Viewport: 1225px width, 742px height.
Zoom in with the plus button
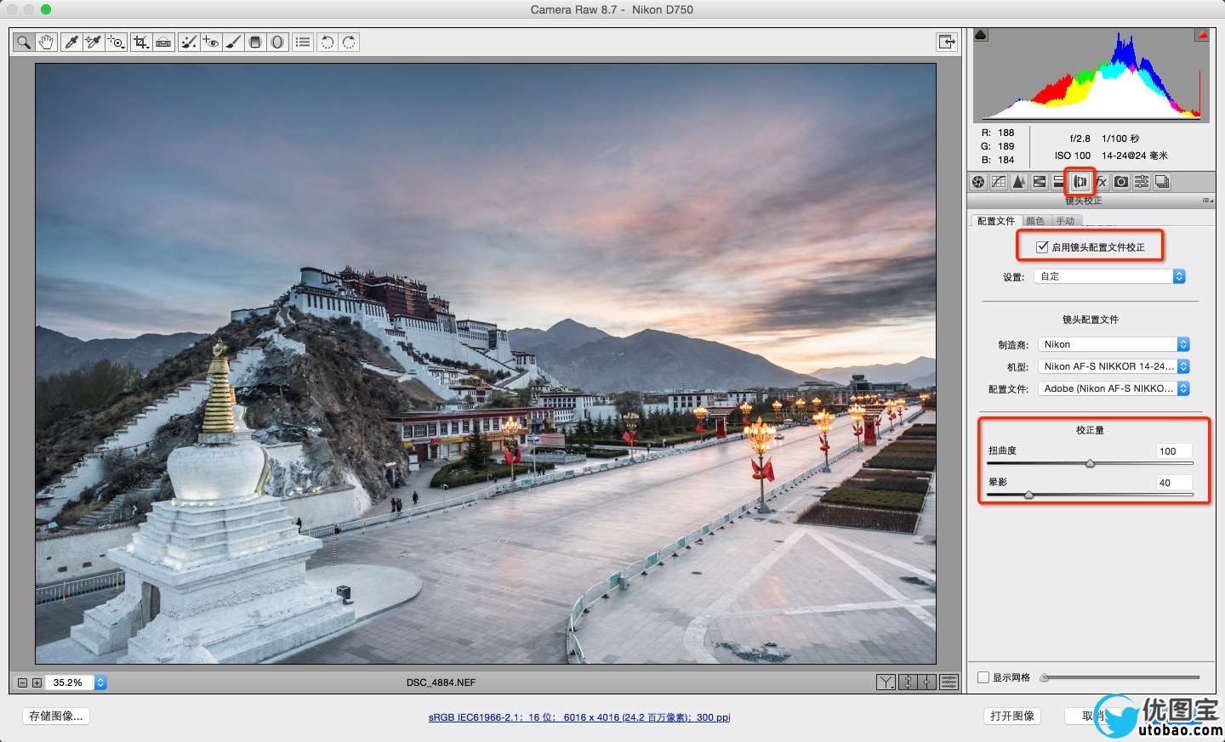[x=37, y=683]
